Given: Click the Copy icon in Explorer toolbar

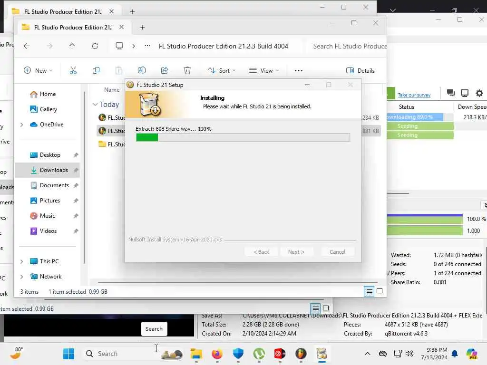Looking at the screenshot, I should tap(96, 70).
